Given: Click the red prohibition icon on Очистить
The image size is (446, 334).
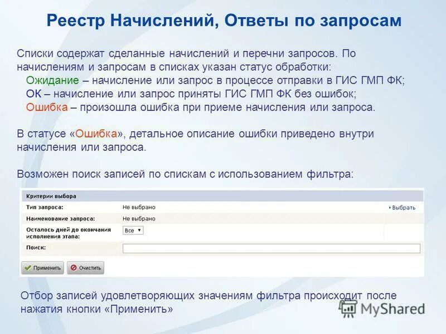Looking at the screenshot, I should pos(74,268).
